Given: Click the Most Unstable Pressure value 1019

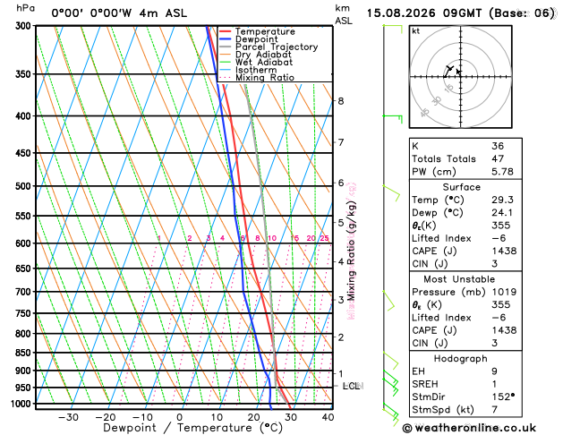Looking at the screenshot, I should tap(504, 292).
